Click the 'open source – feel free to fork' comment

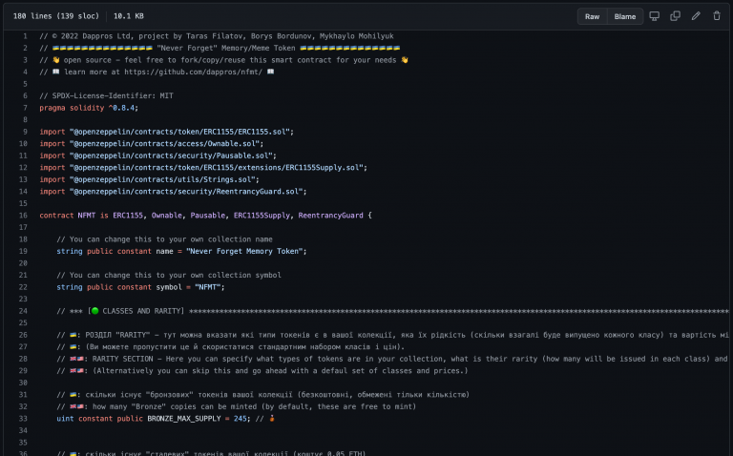[223, 60]
